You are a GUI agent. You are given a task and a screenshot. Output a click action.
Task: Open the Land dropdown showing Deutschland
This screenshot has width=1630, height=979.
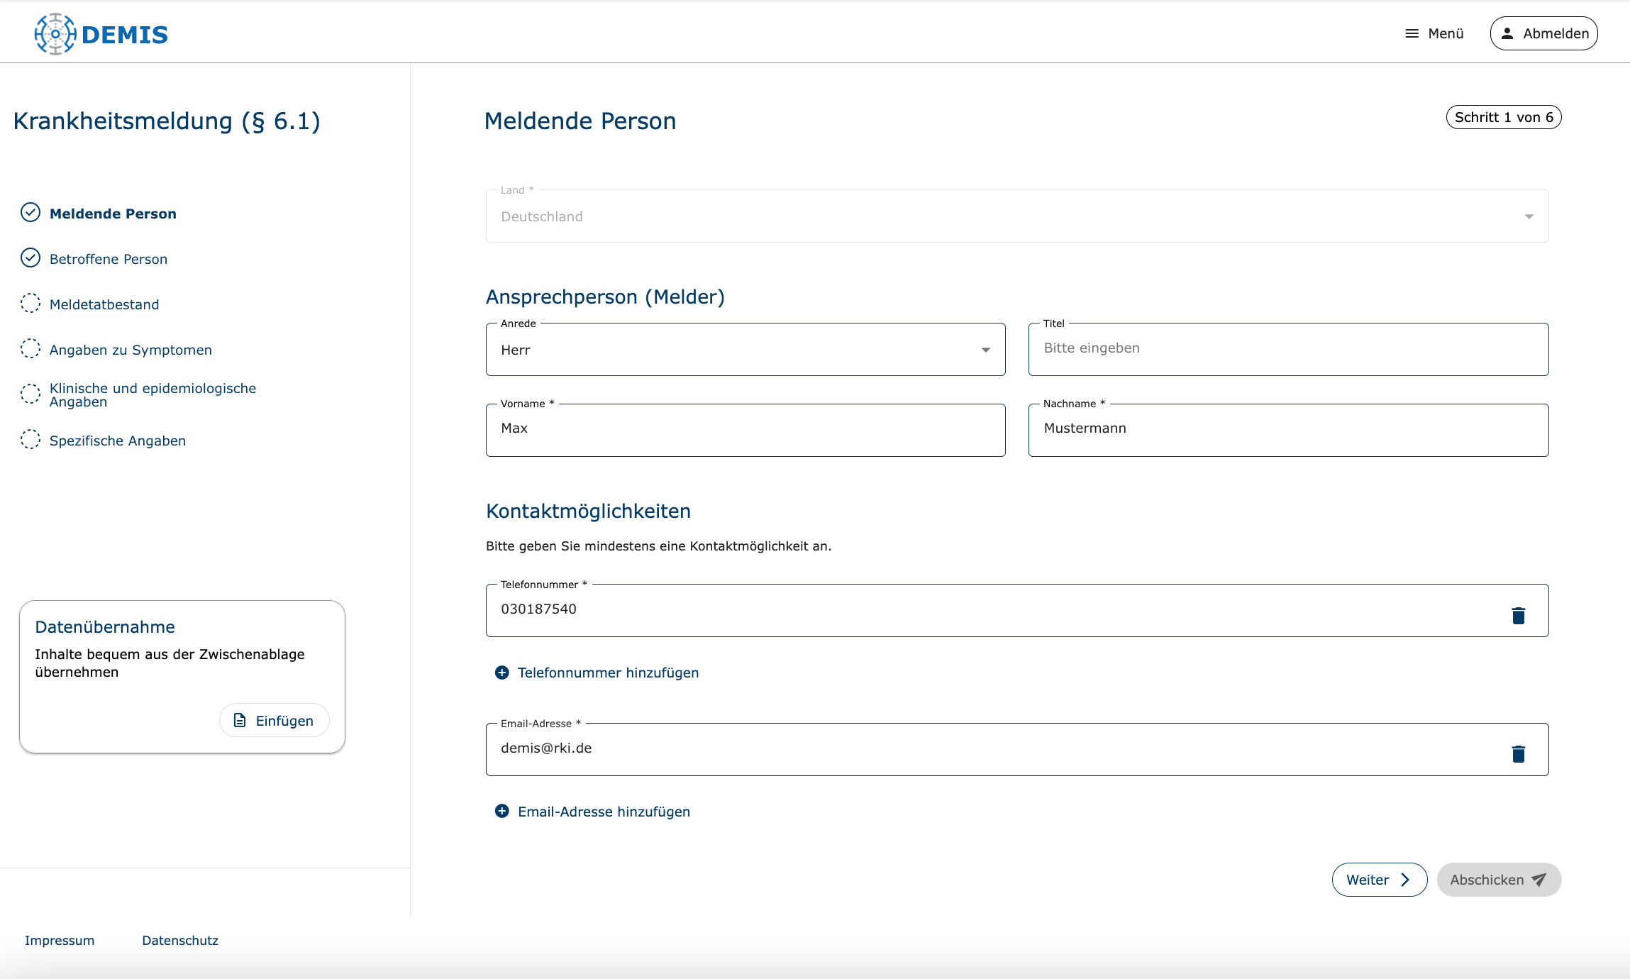1016,216
